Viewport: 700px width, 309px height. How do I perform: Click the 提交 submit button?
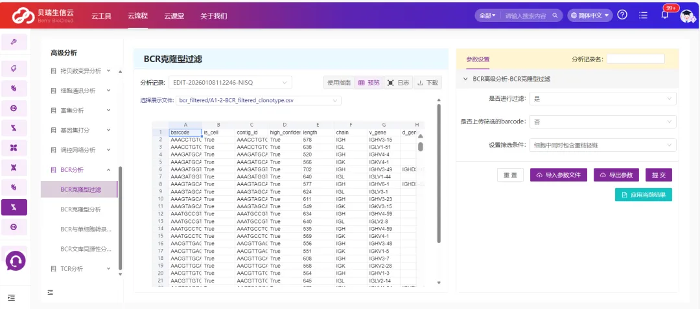(x=659, y=175)
